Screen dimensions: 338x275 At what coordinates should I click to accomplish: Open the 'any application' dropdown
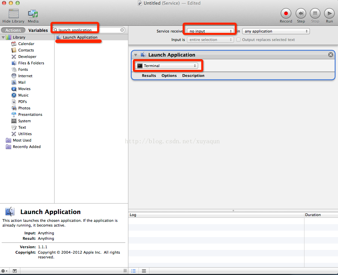pyautogui.click(x=276, y=31)
